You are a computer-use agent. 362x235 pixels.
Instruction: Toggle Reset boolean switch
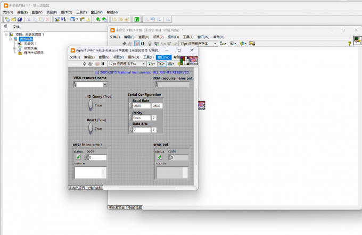(x=90, y=129)
